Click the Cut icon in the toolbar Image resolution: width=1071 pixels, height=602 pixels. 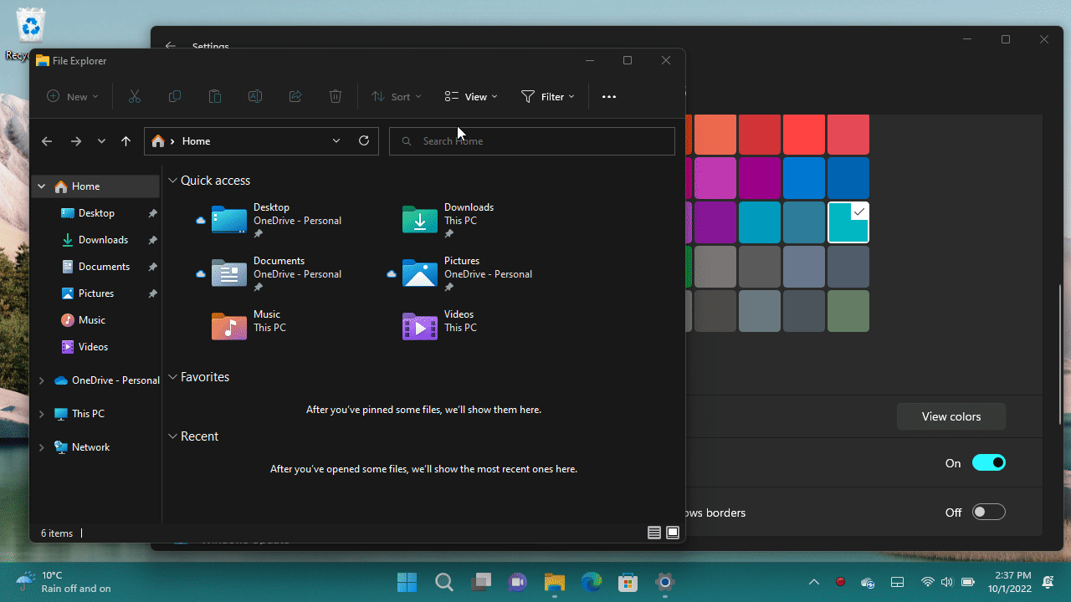[x=135, y=96]
